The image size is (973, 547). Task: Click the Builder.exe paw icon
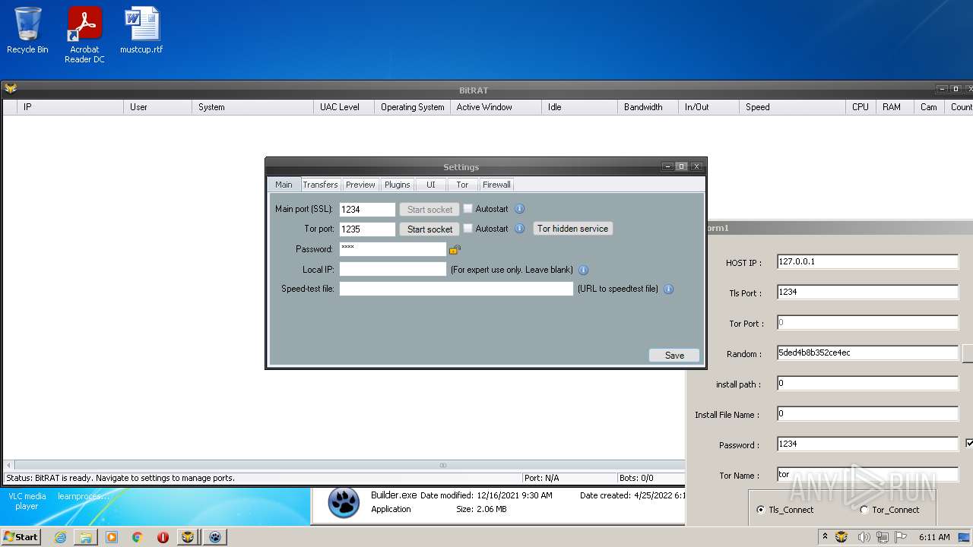click(x=344, y=502)
